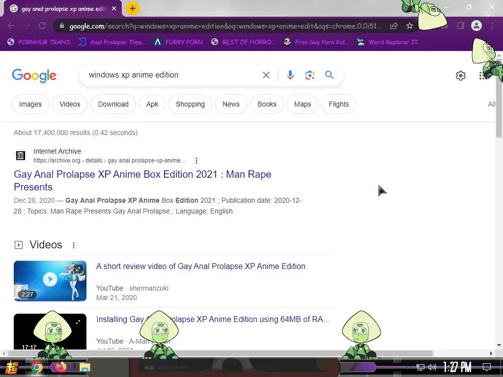Select the Download filter chip
The image size is (503, 377).
point(113,104)
